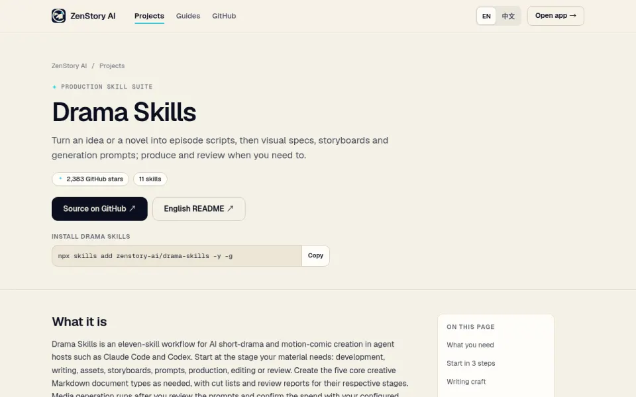Click the What it is heading
Image resolution: width=636 pixels, height=397 pixels.
click(x=79, y=322)
